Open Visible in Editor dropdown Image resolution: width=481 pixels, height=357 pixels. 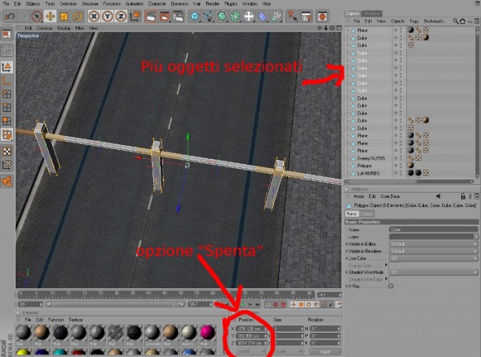click(x=434, y=244)
